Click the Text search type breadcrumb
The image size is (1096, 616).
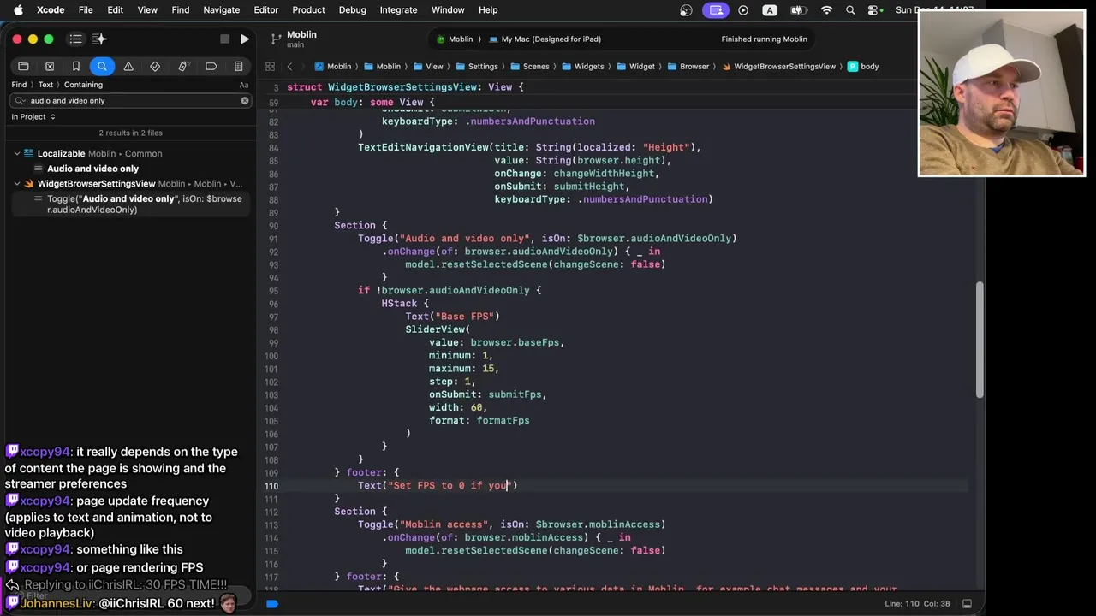(x=45, y=85)
